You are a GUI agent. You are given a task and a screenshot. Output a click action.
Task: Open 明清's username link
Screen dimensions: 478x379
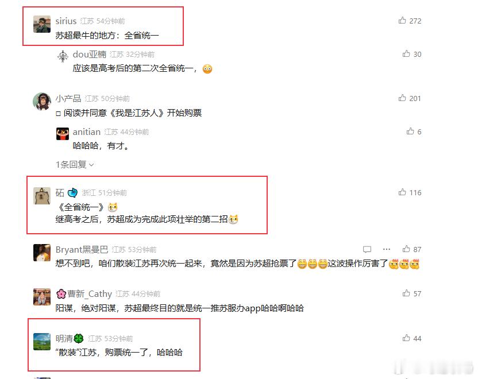click(x=69, y=338)
